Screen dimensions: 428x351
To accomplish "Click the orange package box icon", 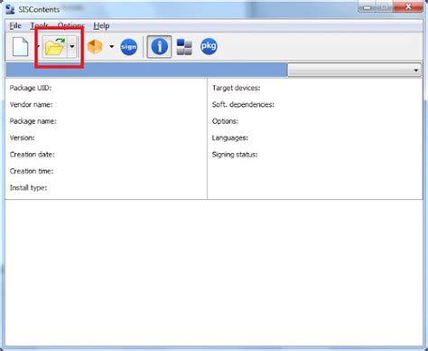I will tap(95, 47).
